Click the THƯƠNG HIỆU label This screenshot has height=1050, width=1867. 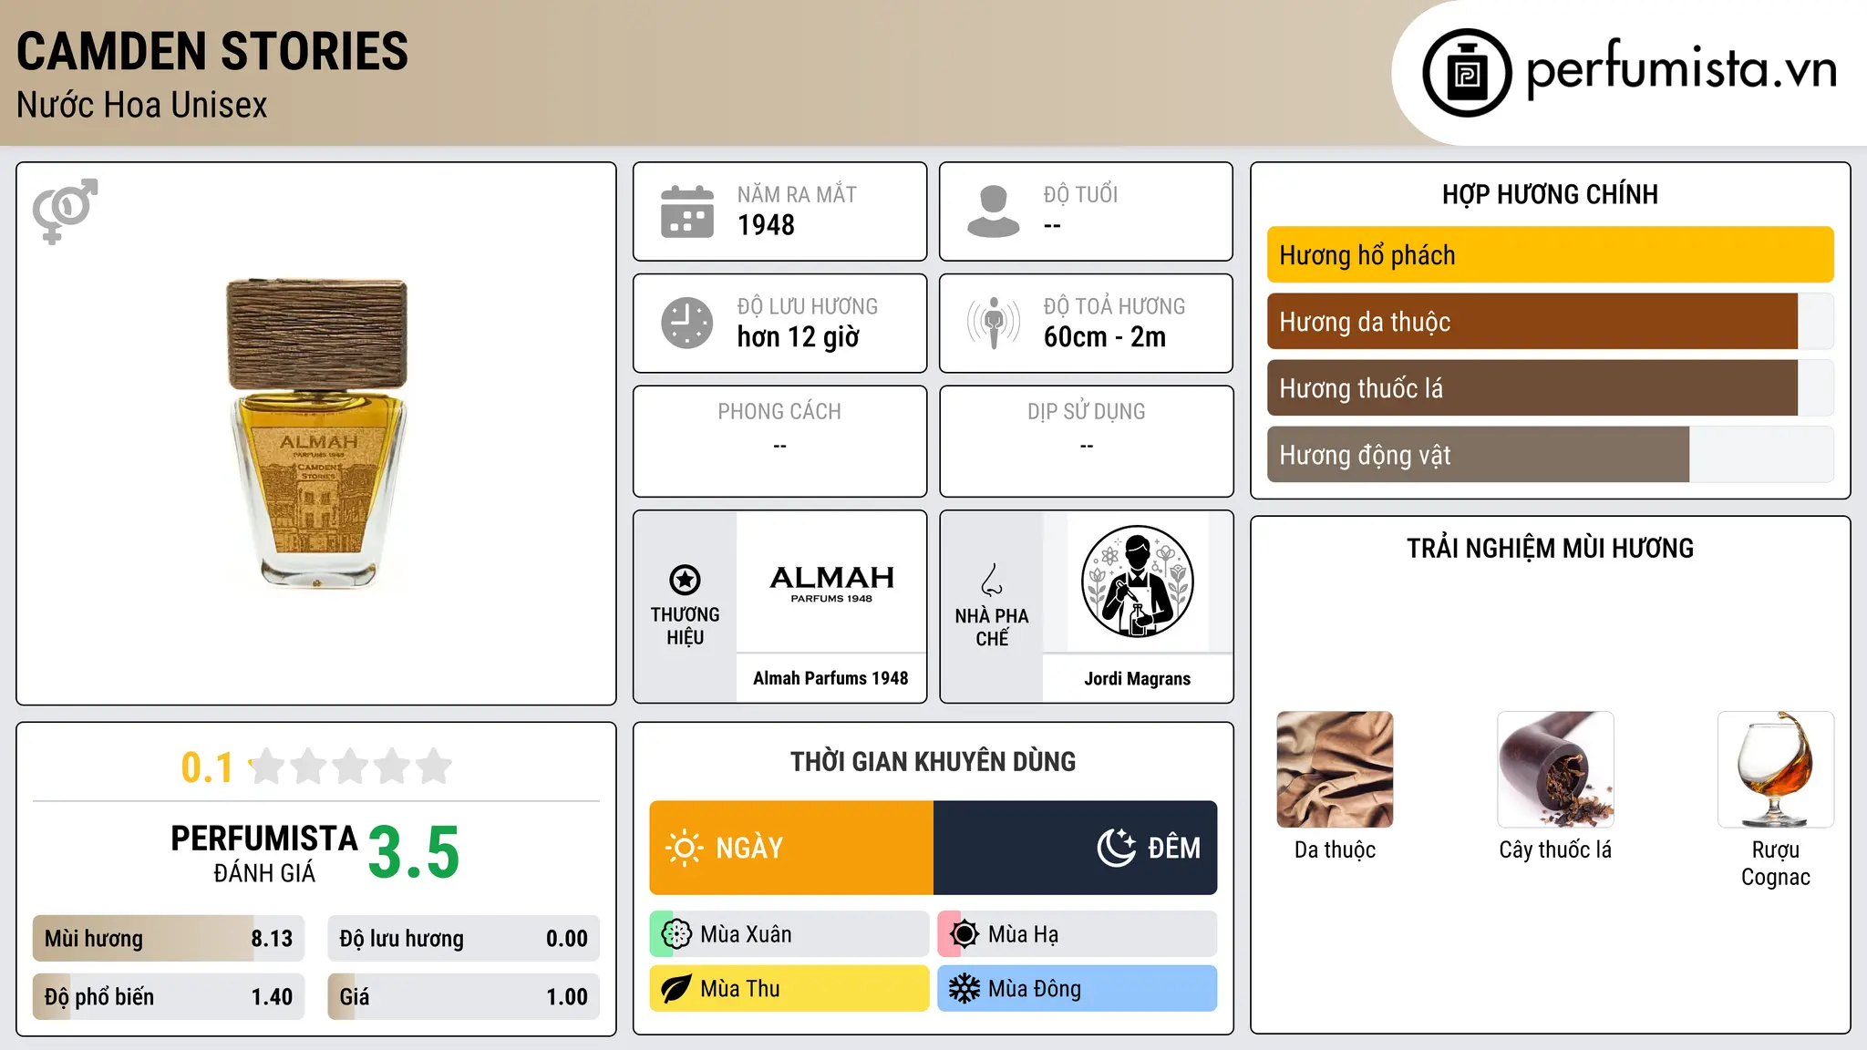(x=686, y=626)
